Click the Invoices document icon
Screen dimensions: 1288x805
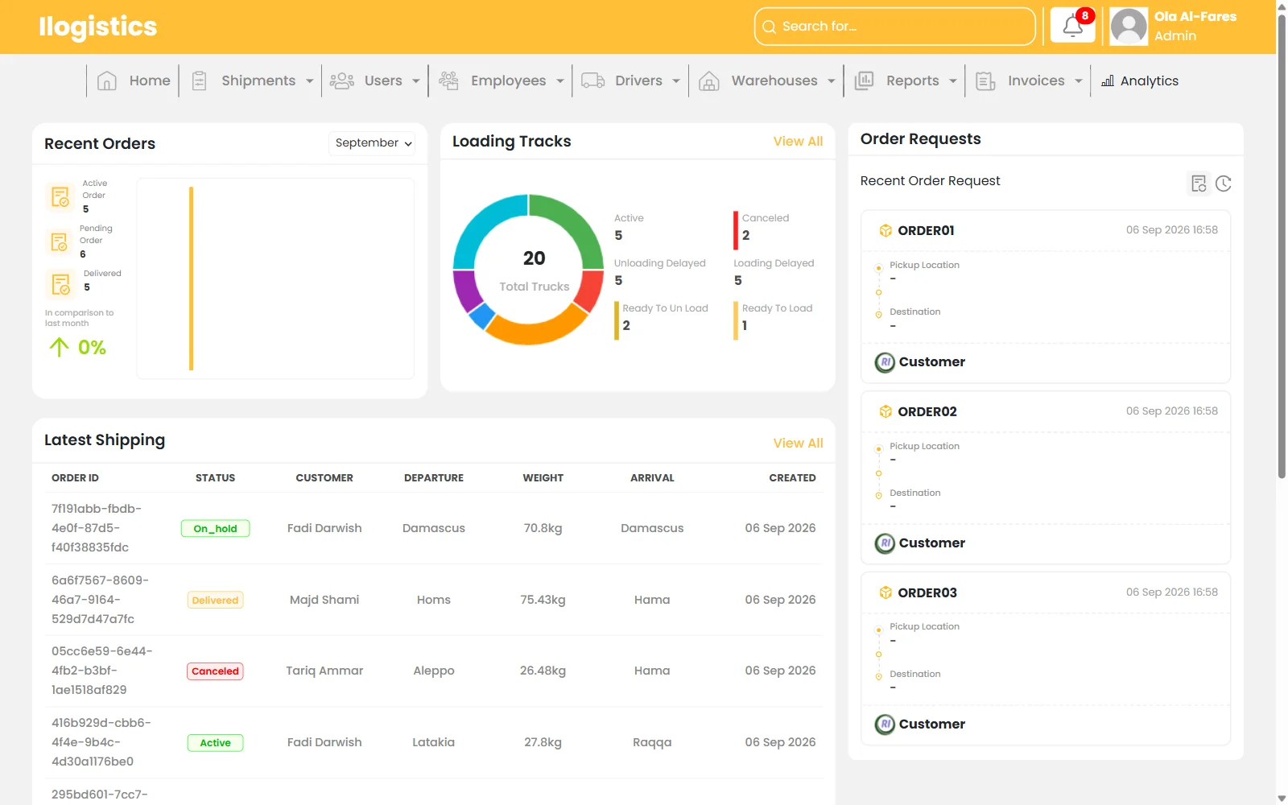click(985, 80)
